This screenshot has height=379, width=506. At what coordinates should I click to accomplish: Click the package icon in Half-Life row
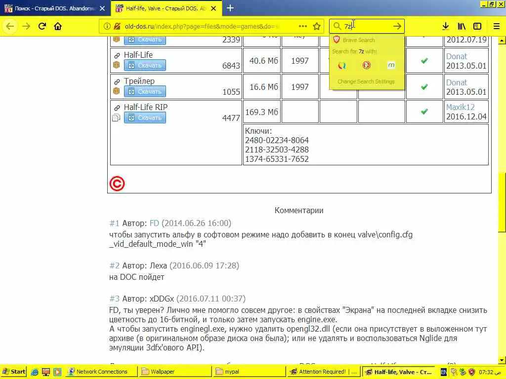(117, 65)
